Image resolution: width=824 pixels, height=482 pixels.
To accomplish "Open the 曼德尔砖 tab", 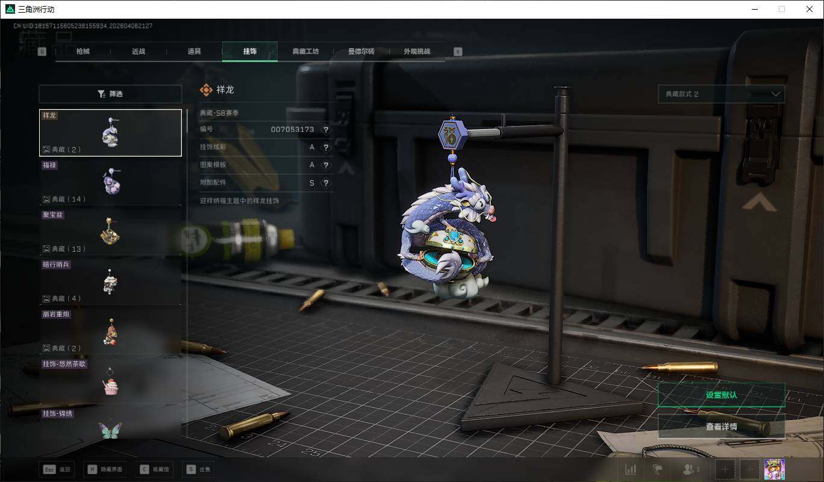I will [361, 52].
